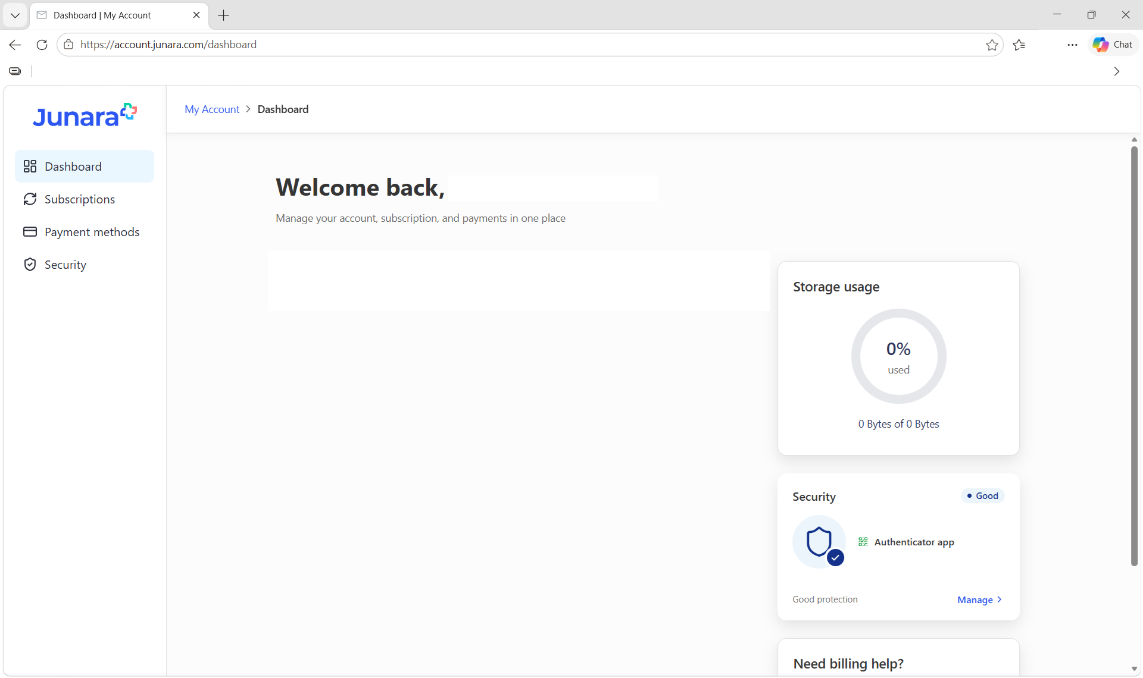Viewport: 1143px width, 678px height.
Task: Click the Manage link in Security card
Action: (x=980, y=599)
